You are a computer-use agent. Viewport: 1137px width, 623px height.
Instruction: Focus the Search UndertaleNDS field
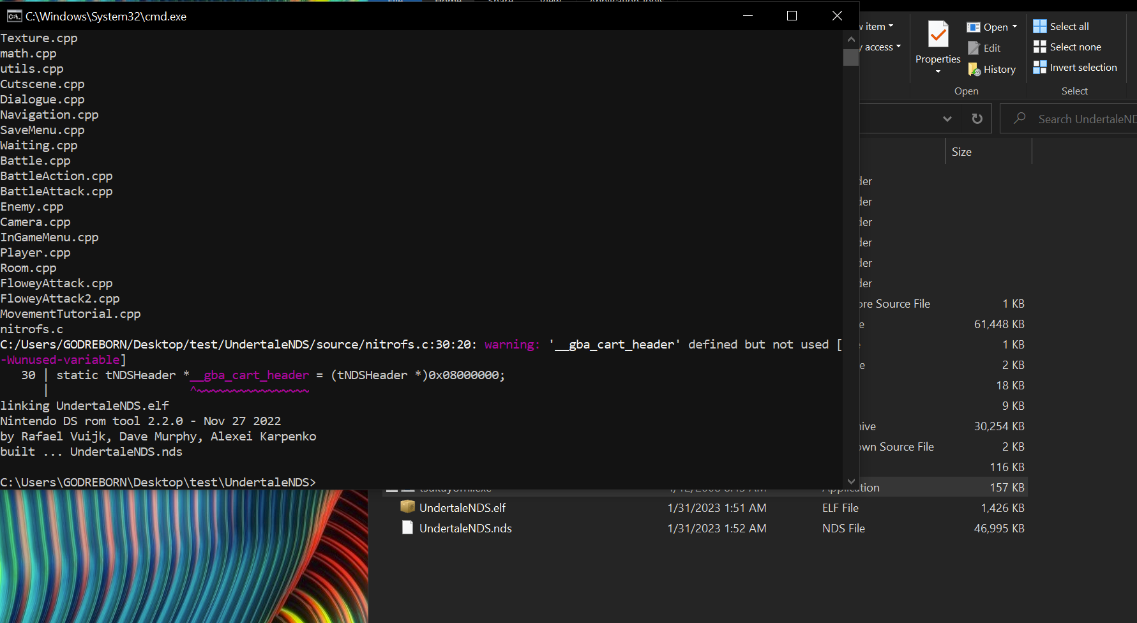point(1069,119)
